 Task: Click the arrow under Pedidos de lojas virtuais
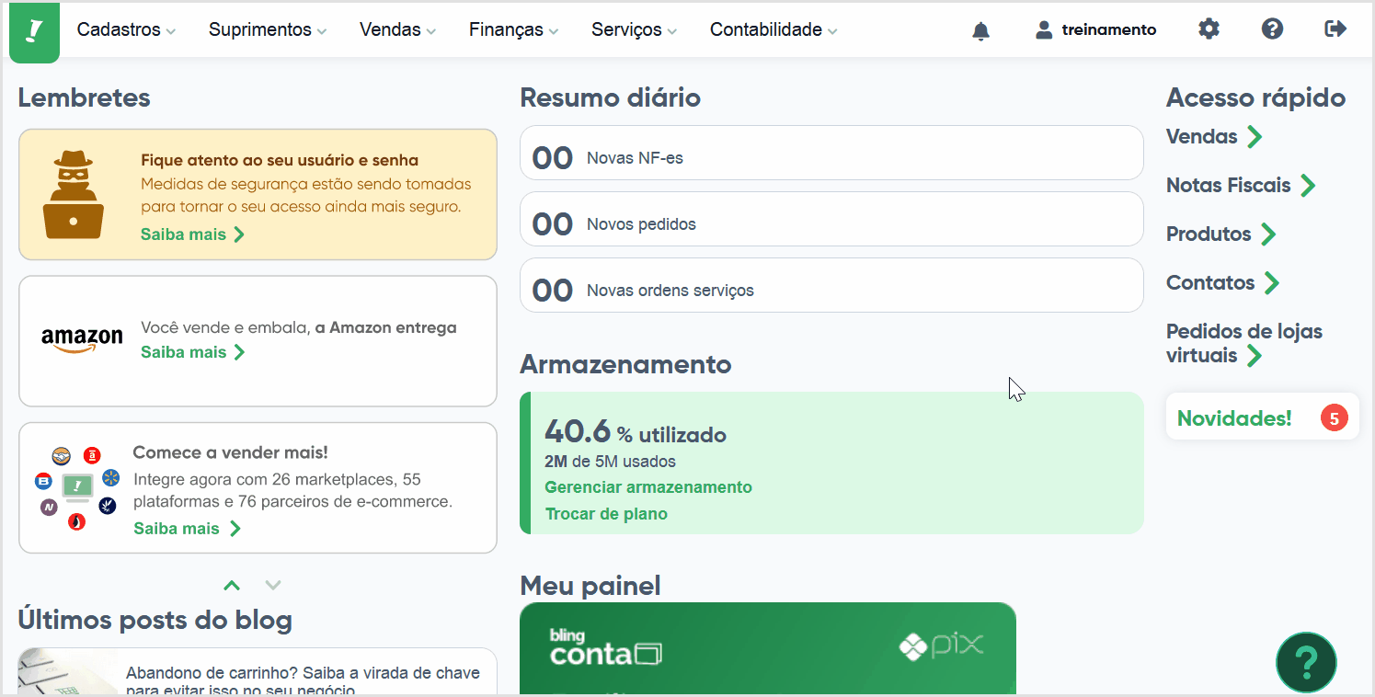[1255, 356]
